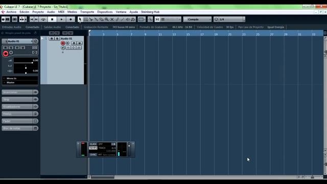This screenshot has height=184, width=327.
Task: Open the Ventana menu
Action: coord(121,12)
